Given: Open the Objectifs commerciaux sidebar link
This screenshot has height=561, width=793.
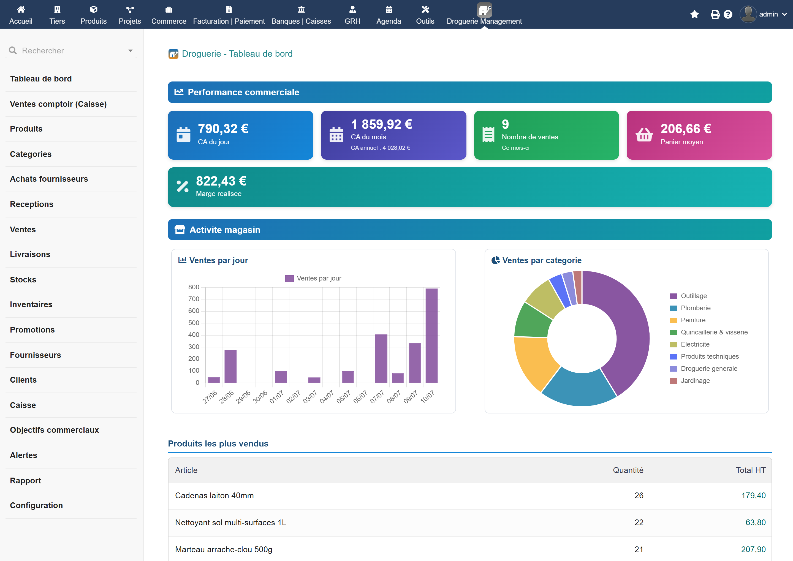Looking at the screenshot, I should [x=54, y=430].
